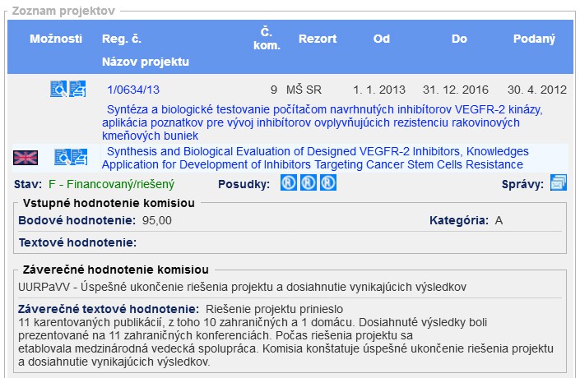Select end date '31. 12. 2016'

point(456,90)
